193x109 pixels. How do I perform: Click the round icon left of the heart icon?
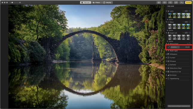pyautogui.click(x=165, y=2)
